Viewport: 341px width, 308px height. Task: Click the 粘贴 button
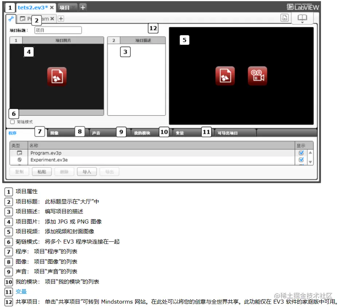[x=42, y=171]
